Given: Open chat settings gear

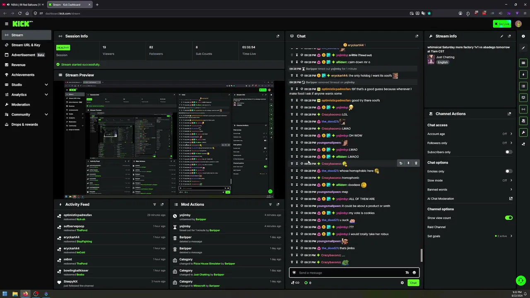Looking at the screenshot, I should coord(402,283).
